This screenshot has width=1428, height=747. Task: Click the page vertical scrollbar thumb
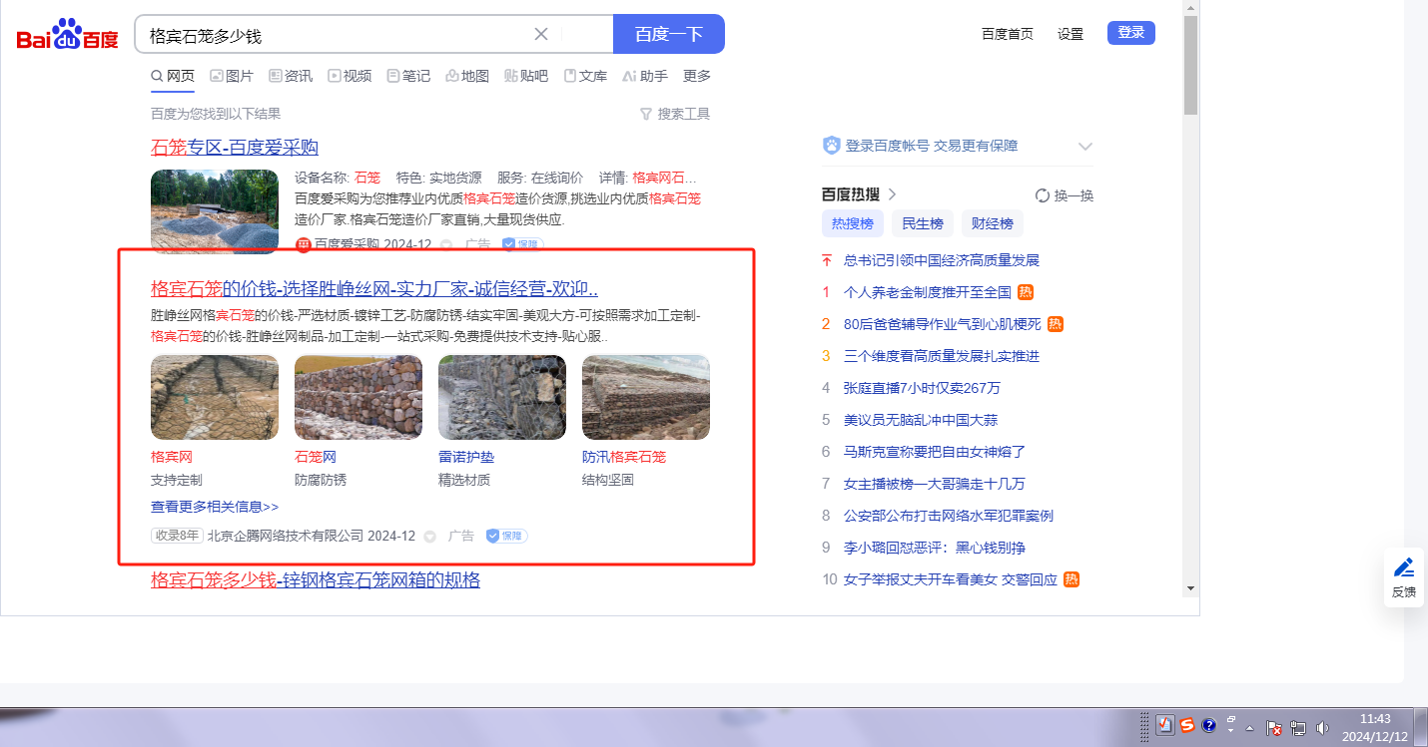point(1190,65)
